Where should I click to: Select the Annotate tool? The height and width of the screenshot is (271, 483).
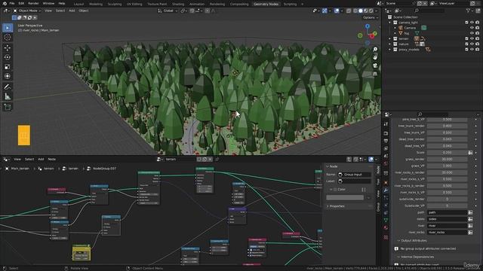tap(8, 87)
